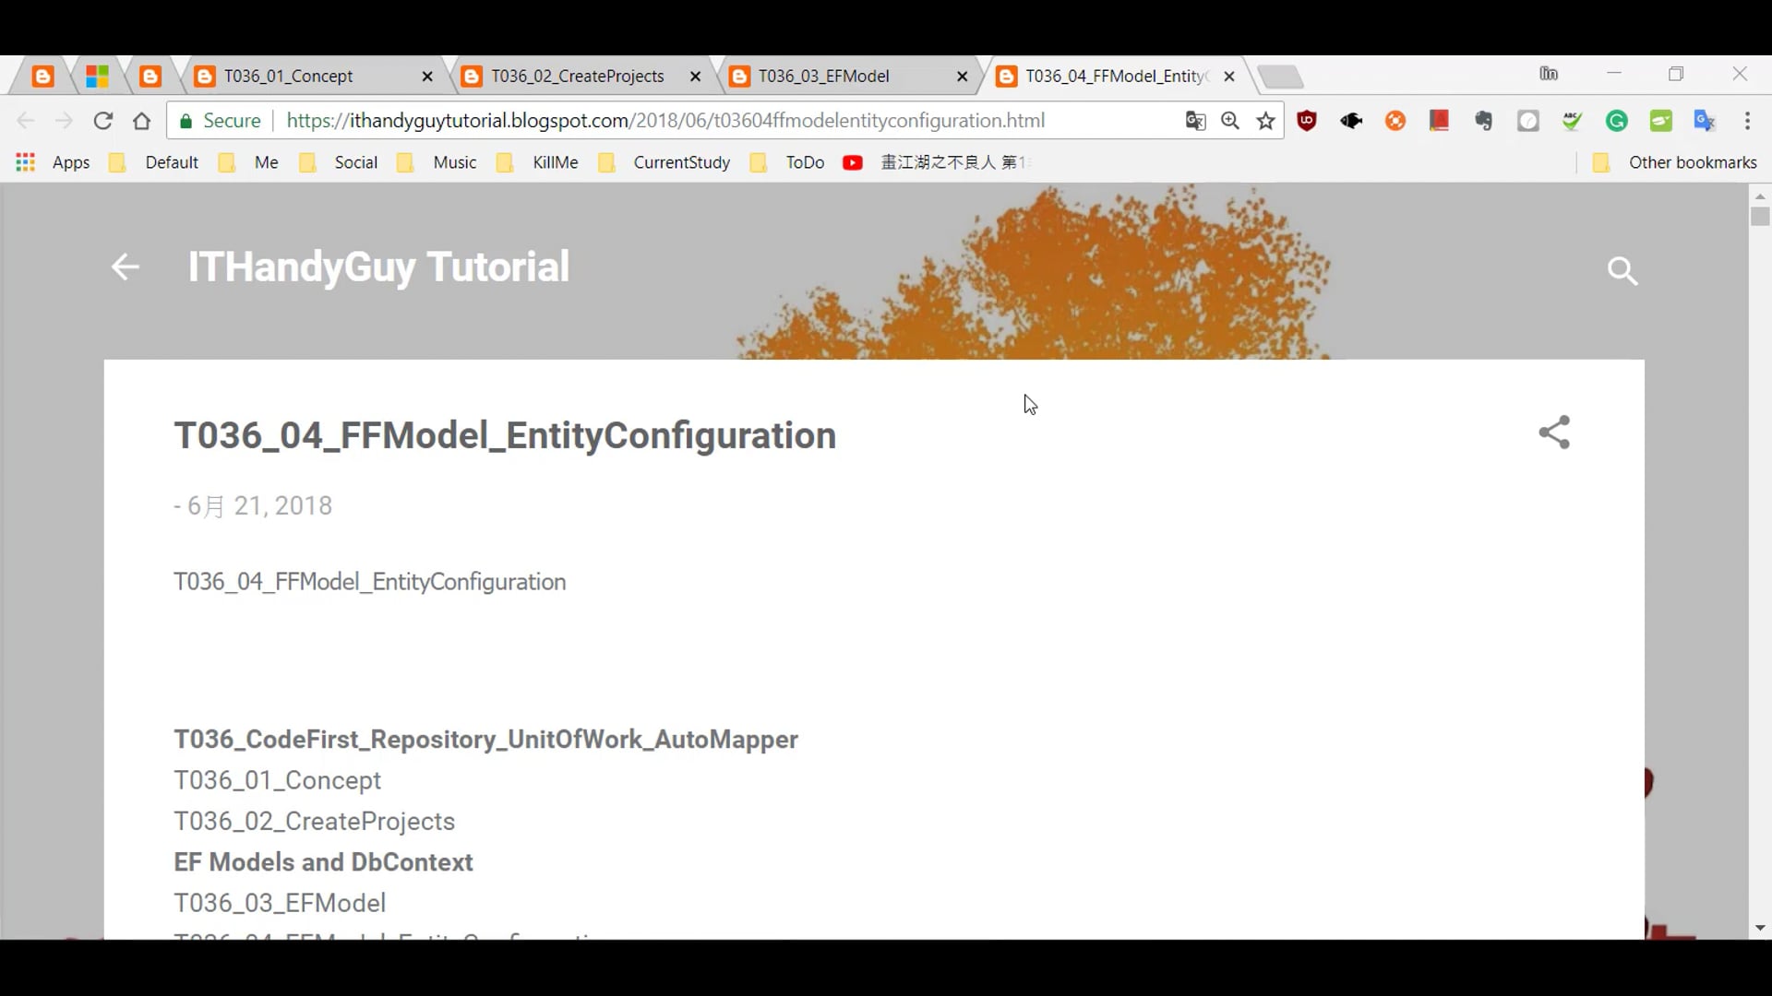The width and height of the screenshot is (1772, 996).
Task: Go to browser home page
Action: click(x=141, y=121)
